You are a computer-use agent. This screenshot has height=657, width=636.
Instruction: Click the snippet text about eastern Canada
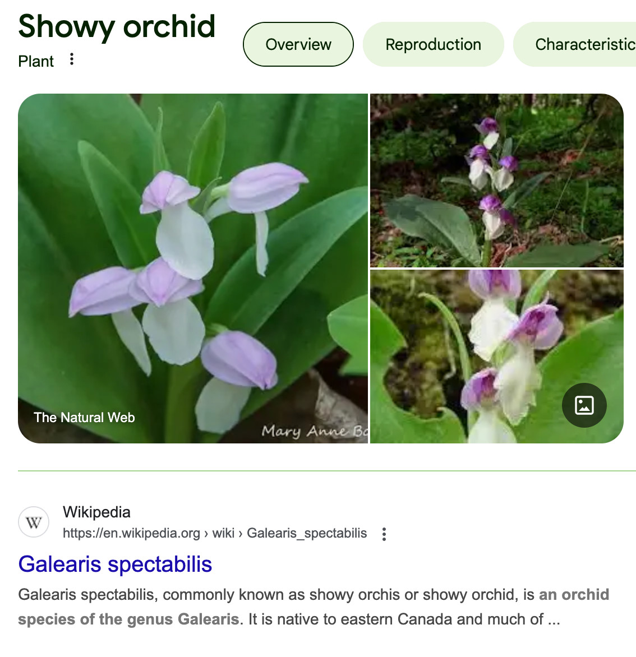(x=404, y=619)
